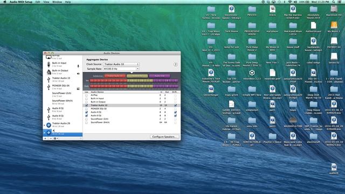Image resolution: width=345 pixels, height=194 pixels.
Task: Uncheck Use checkbox for Traktor Audio 10
Action: pyautogui.click(x=86, y=106)
